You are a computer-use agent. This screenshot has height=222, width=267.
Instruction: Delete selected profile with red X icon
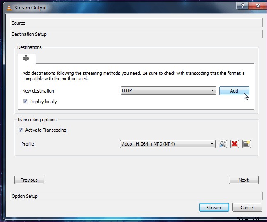click(235, 144)
